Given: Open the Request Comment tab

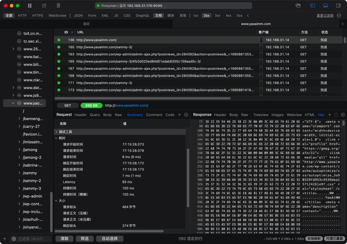Looking at the screenshot, I should coord(154,115).
